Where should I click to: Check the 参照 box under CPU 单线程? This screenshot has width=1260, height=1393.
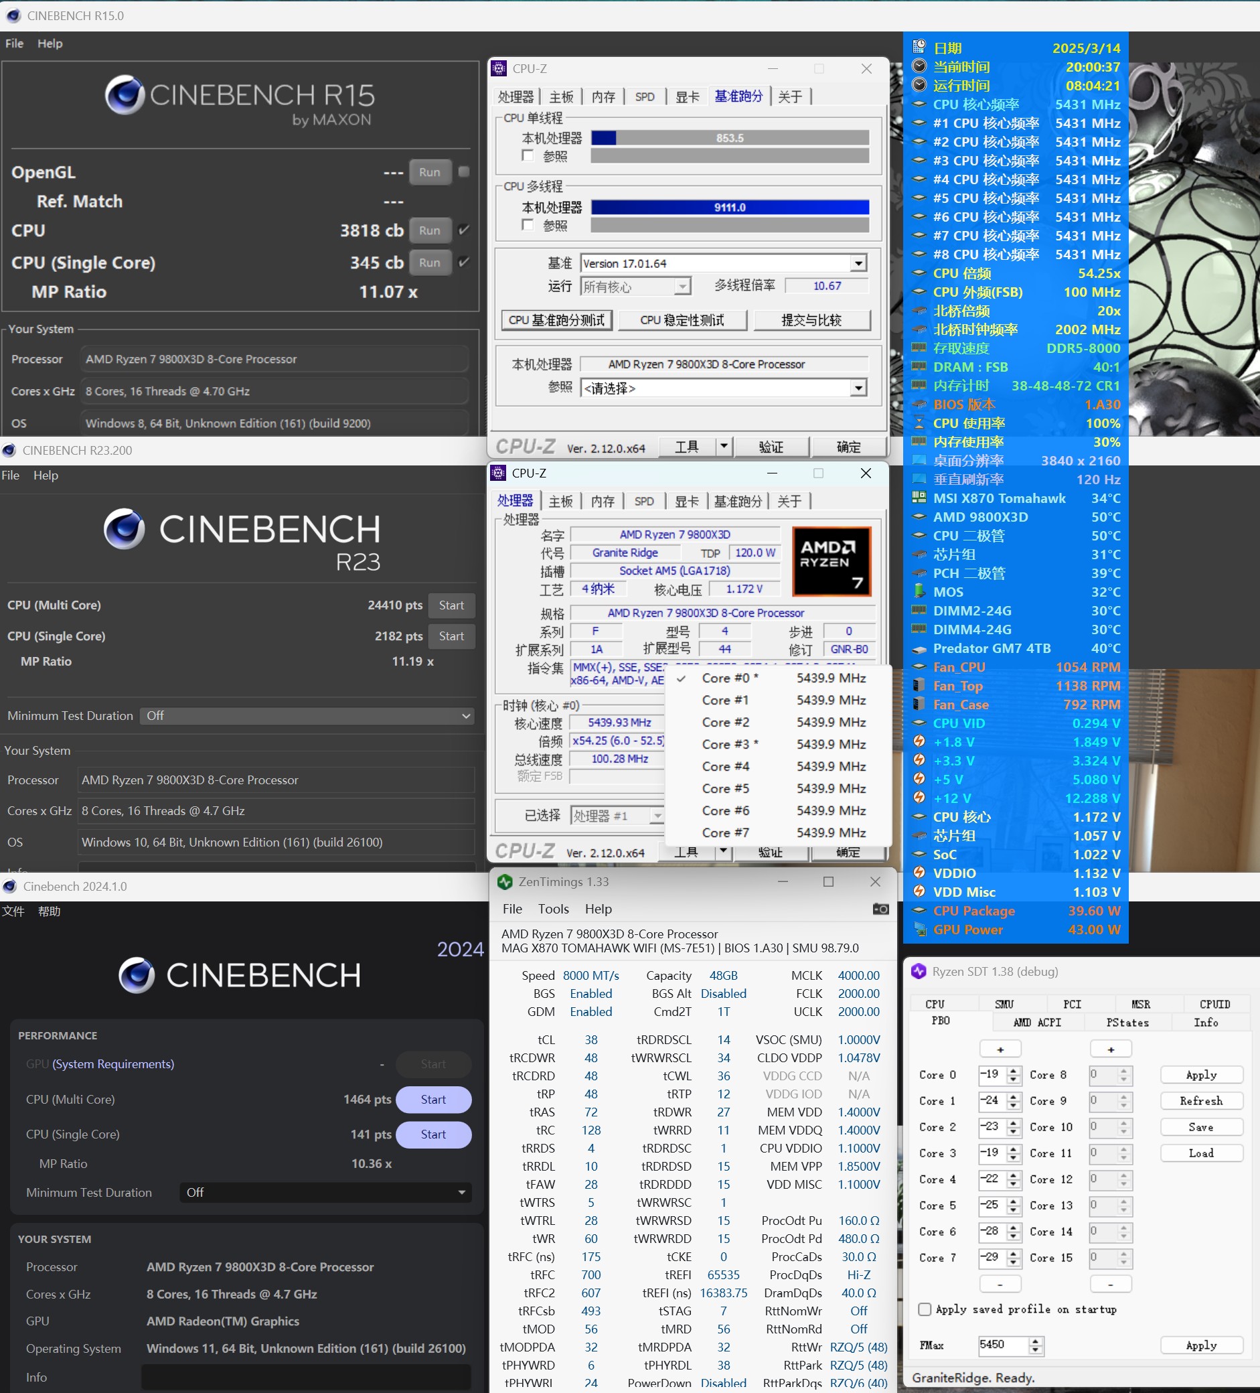[528, 156]
